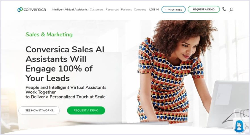
Task: Click the green REQUEST A DEMO button
Action: pyautogui.click(x=86, y=110)
